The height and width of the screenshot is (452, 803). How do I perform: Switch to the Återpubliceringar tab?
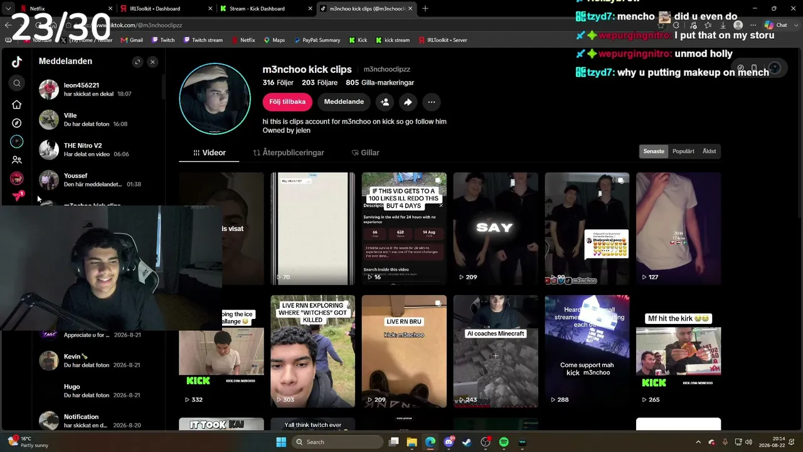289,153
